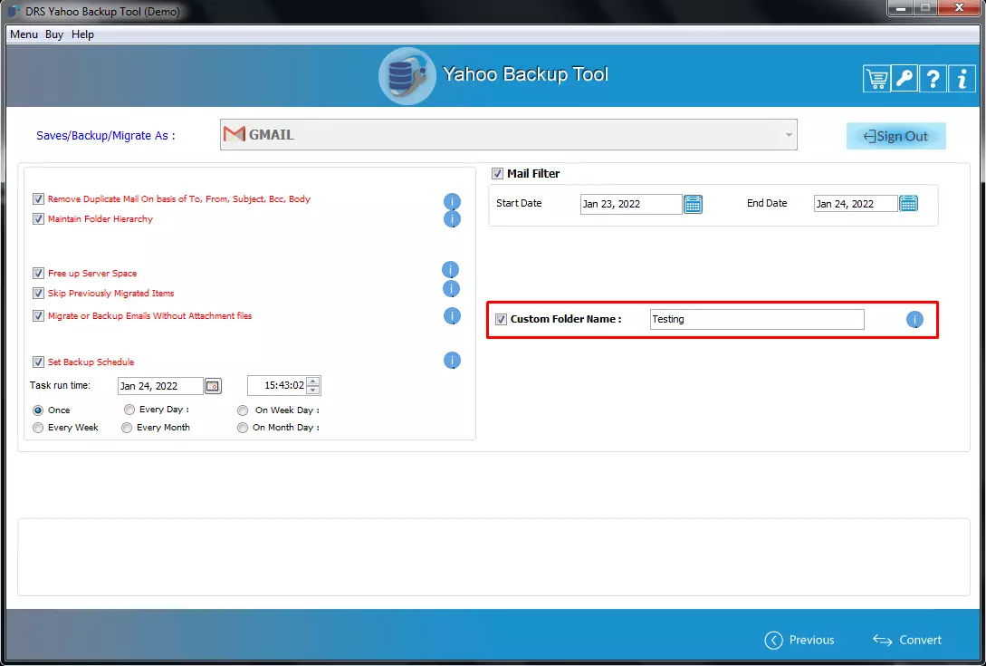Click the key activation icon
986x666 pixels.
(x=905, y=79)
